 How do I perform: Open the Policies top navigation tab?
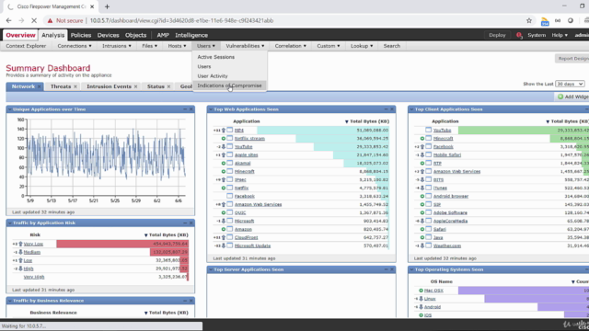coord(81,35)
